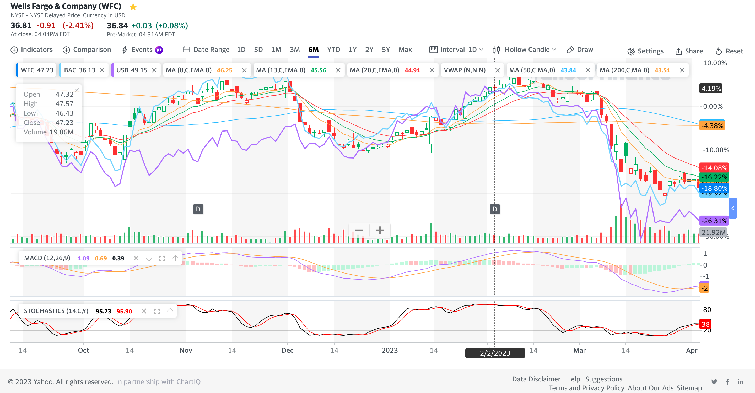Move the MACD panel down
The image size is (755, 393).
click(x=149, y=258)
